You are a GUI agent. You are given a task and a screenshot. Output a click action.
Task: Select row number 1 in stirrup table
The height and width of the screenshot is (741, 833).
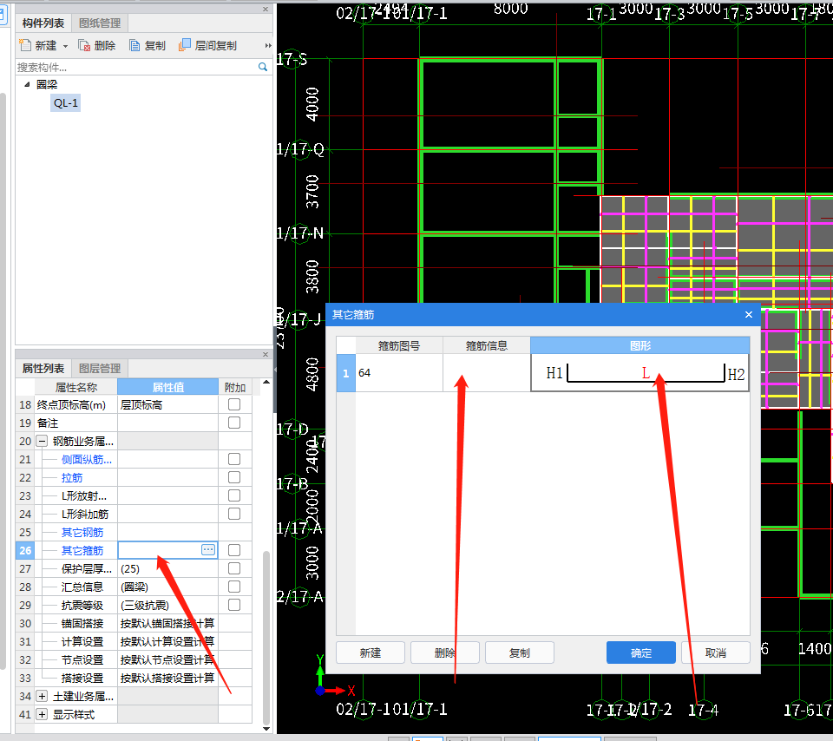pos(346,373)
